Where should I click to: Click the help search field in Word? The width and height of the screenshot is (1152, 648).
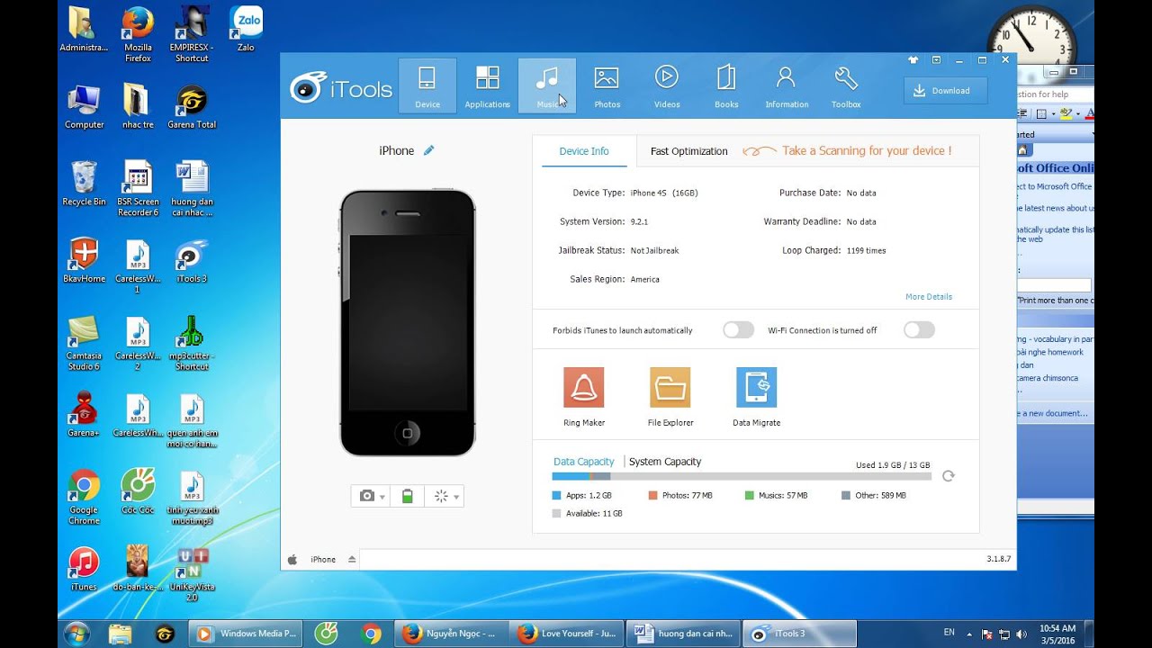point(1055,94)
